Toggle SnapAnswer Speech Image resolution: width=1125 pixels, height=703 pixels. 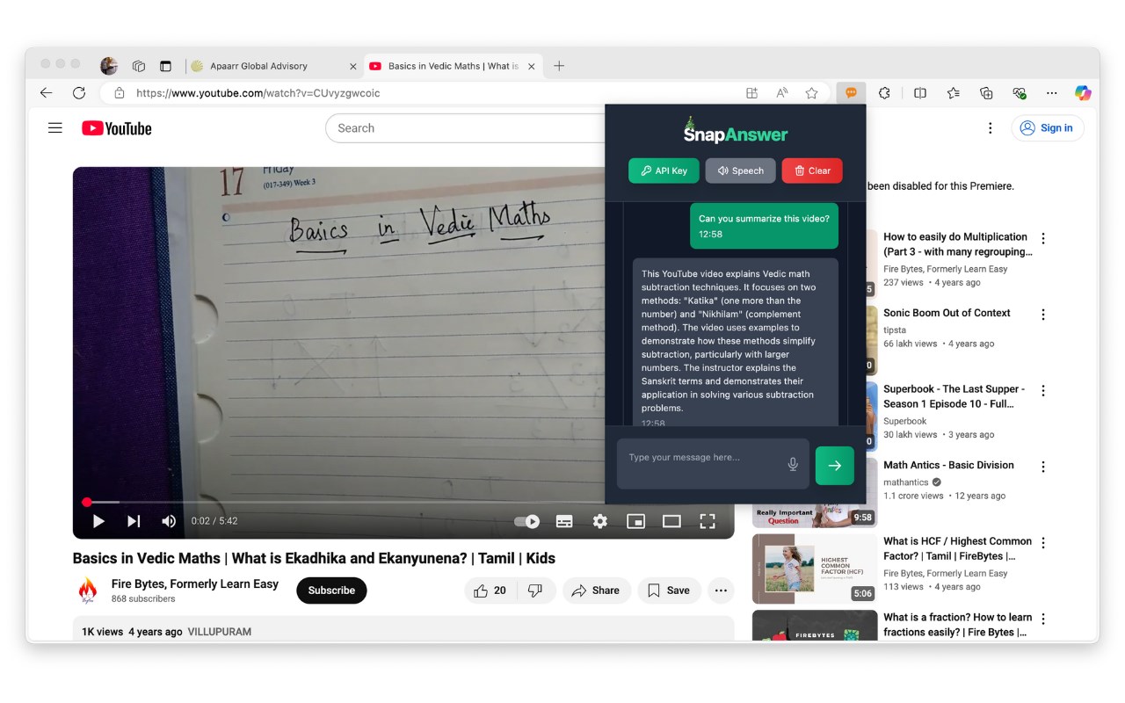pos(740,170)
